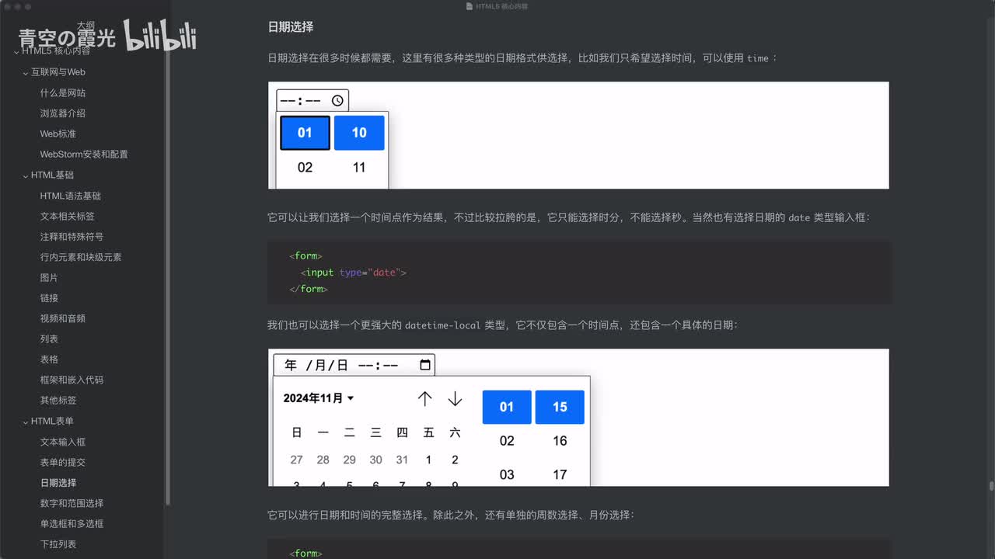Click the calendar icon in the datetime input
Image resolution: width=995 pixels, height=559 pixels.
click(x=425, y=365)
